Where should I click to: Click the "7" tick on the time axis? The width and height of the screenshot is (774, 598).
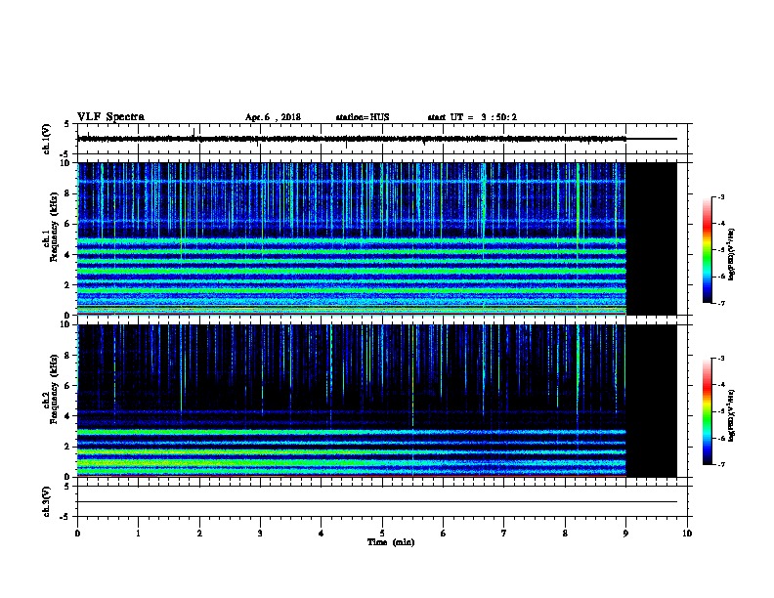point(504,533)
